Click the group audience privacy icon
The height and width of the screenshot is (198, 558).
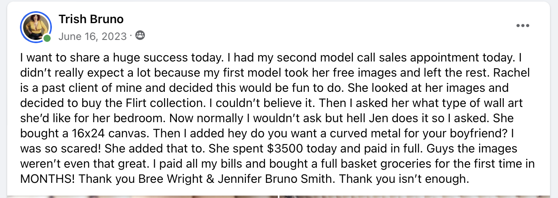140,36
